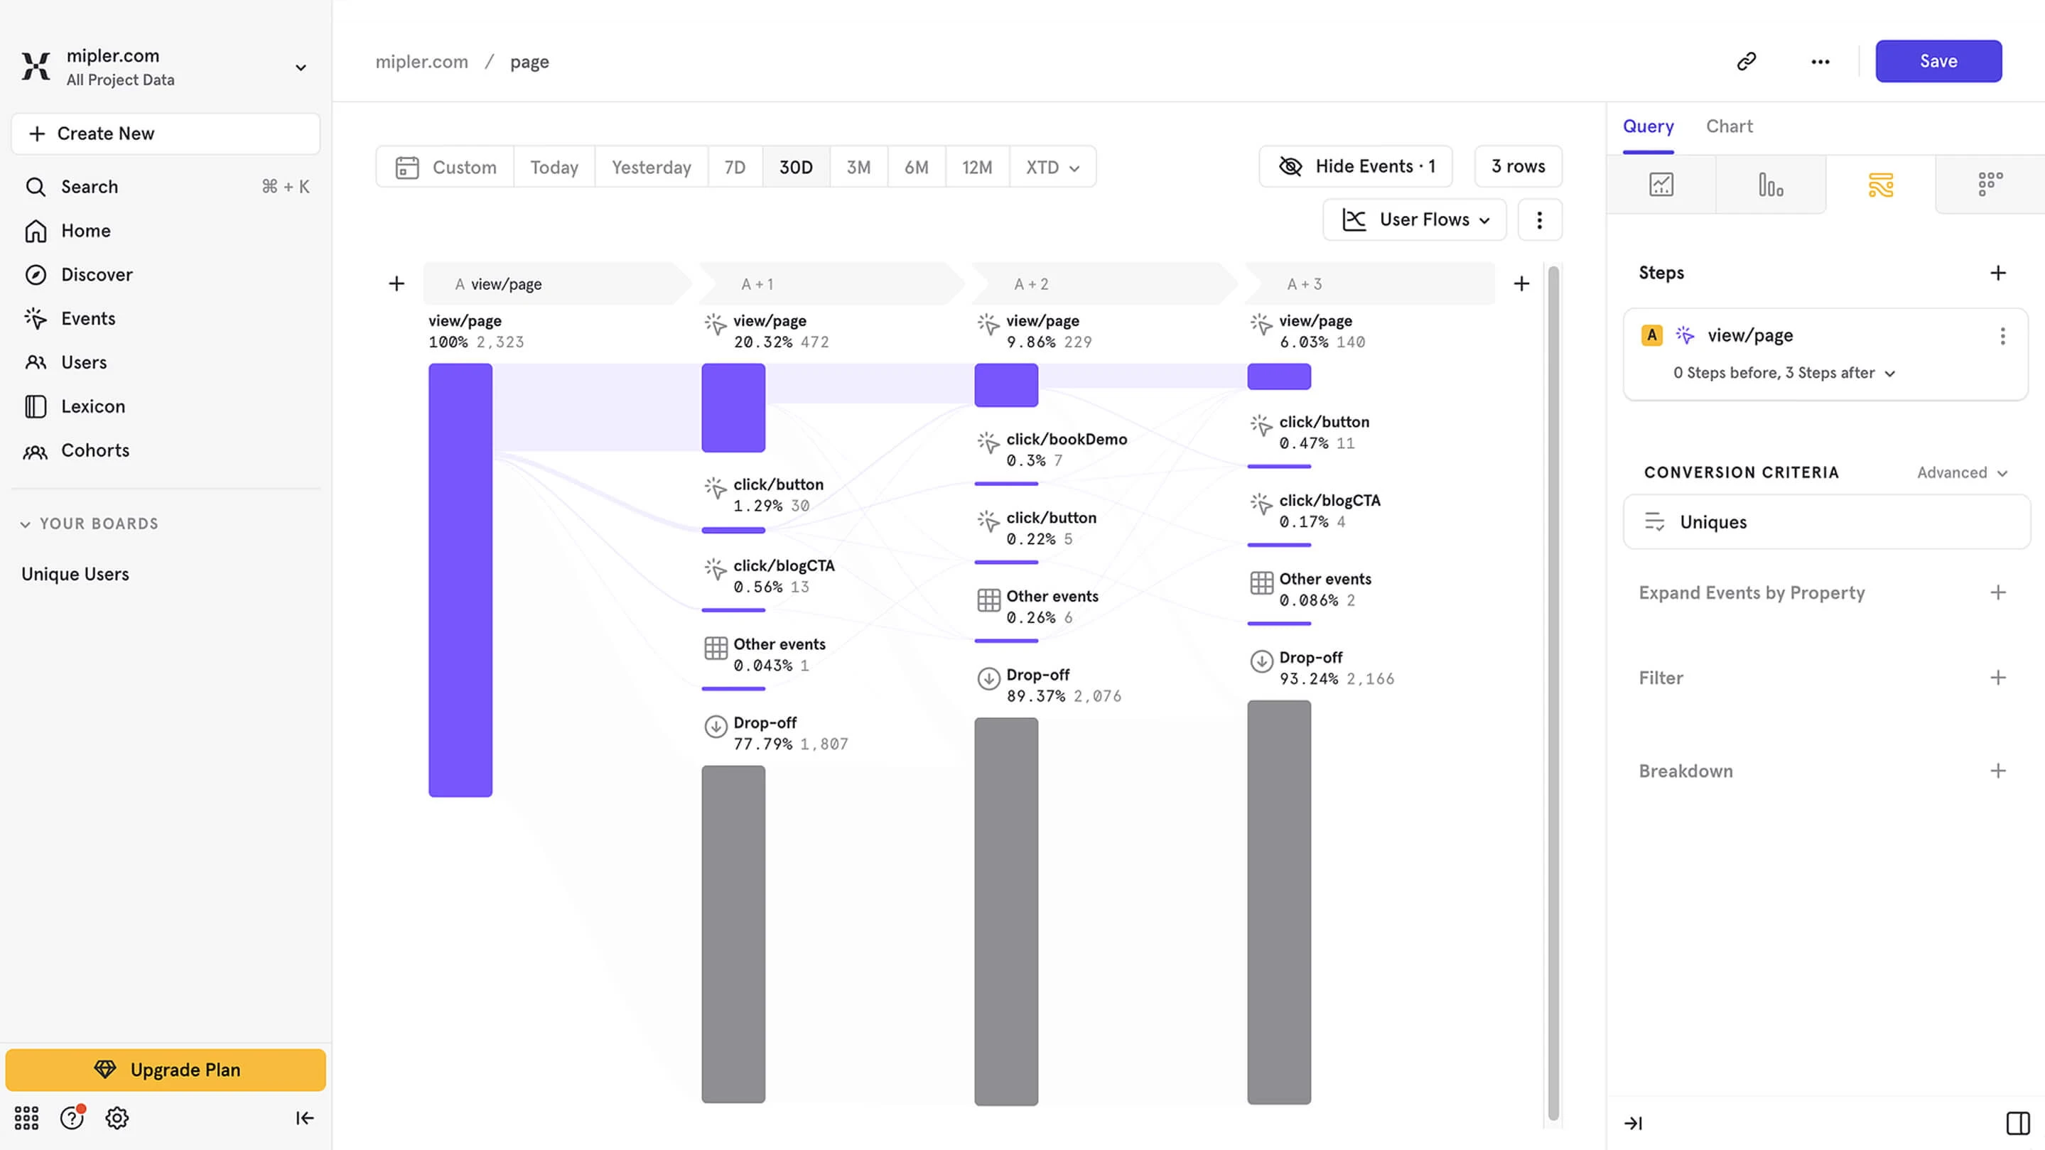Open the help question mark icon
The width and height of the screenshot is (2045, 1150).
[x=72, y=1117]
